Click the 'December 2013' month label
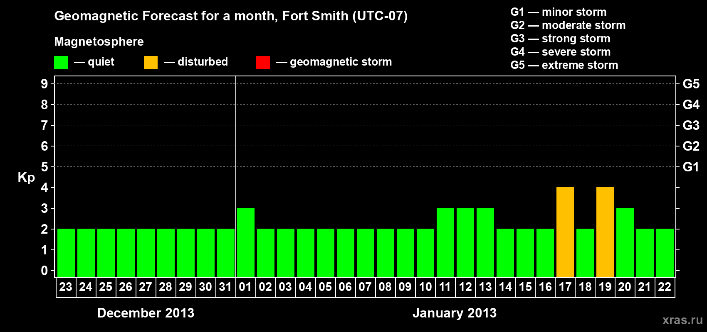Image resolution: width=707 pixels, height=332 pixels. (x=146, y=313)
